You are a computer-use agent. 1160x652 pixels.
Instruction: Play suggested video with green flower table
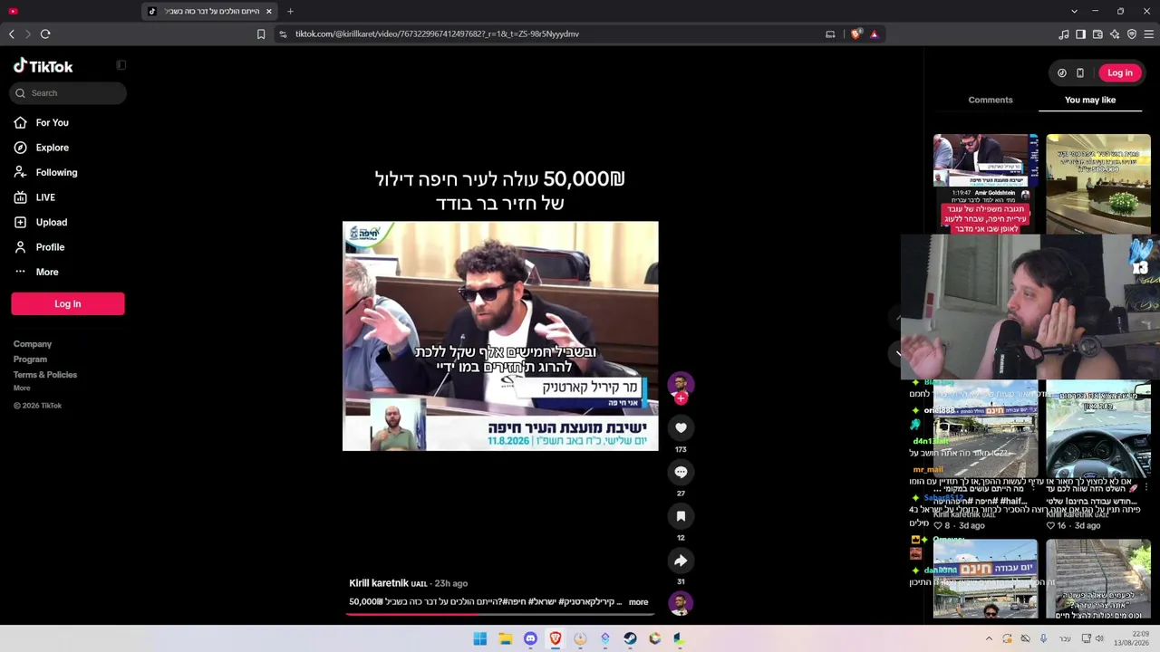click(x=1098, y=184)
